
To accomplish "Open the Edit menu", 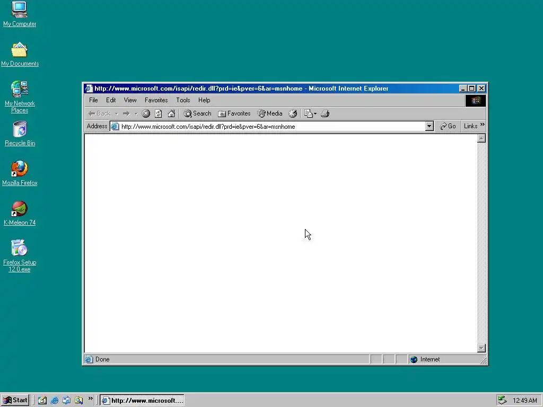I will (x=111, y=100).
